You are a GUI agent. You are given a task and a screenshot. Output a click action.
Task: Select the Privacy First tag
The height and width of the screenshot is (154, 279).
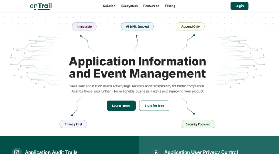click(73, 124)
